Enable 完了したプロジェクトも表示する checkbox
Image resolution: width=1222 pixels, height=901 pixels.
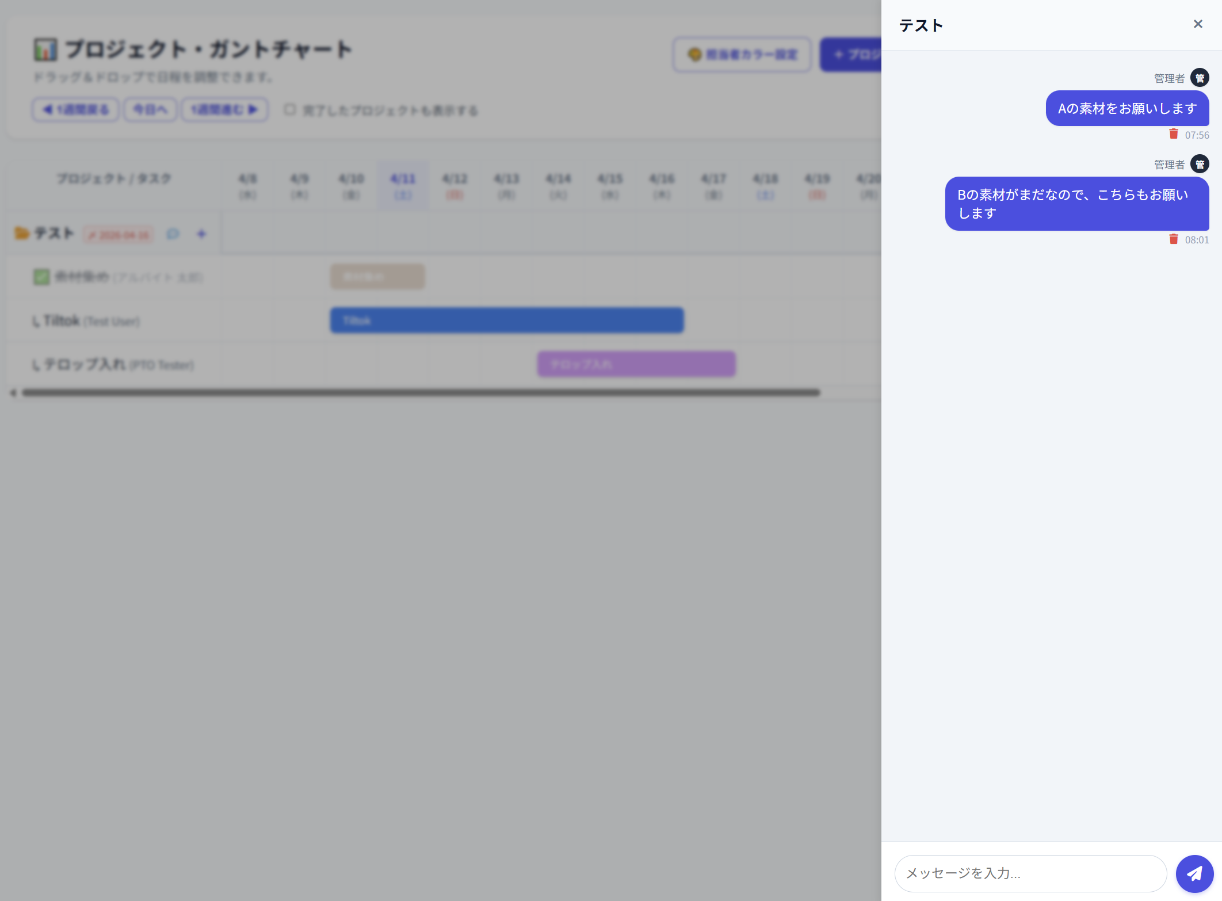(x=290, y=110)
